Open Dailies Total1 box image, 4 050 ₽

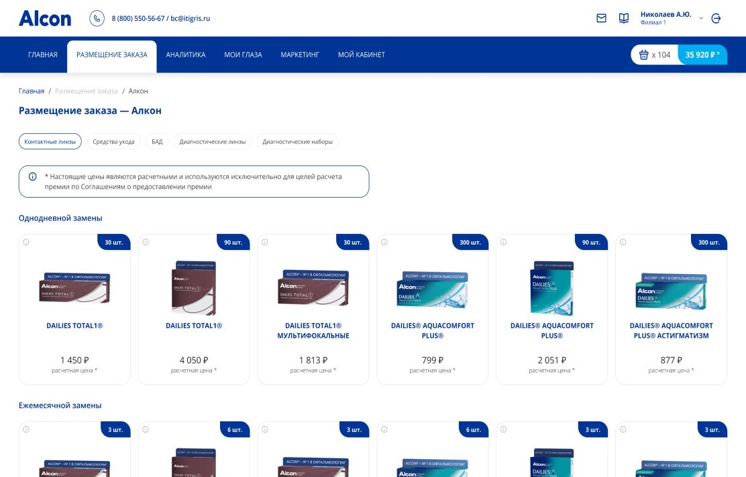point(194,288)
